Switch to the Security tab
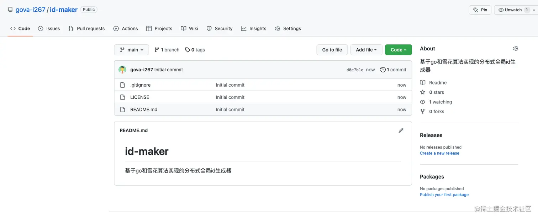 [x=220, y=28]
